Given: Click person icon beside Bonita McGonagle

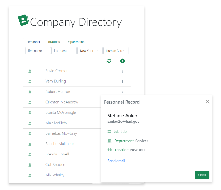Looking at the screenshot, I should point(30,113).
